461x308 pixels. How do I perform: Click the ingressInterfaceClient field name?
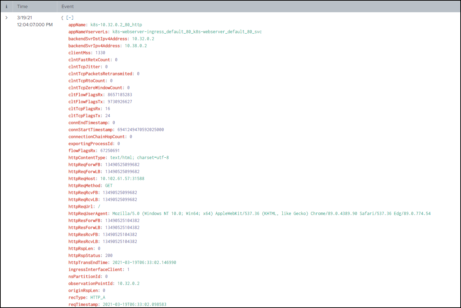pyautogui.click(x=95, y=270)
